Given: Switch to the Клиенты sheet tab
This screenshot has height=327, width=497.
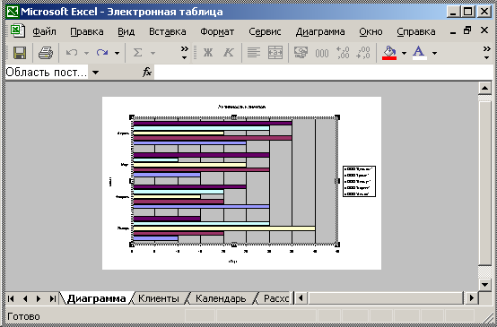Looking at the screenshot, I should [x=159, y=298].
